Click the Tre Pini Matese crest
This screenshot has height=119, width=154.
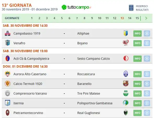tap(126, 93)
